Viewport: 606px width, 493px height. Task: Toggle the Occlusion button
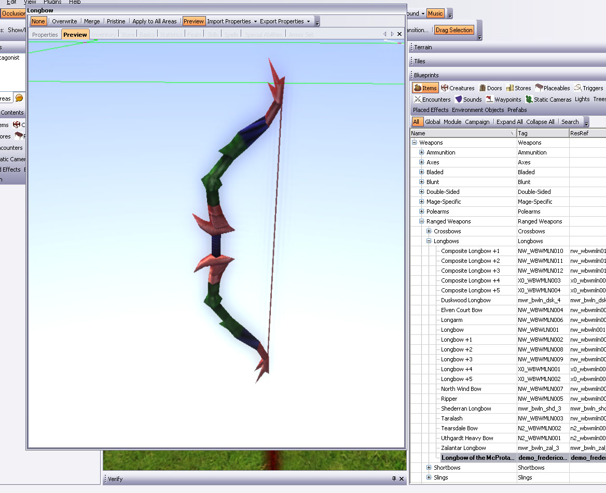click(13, 13)
